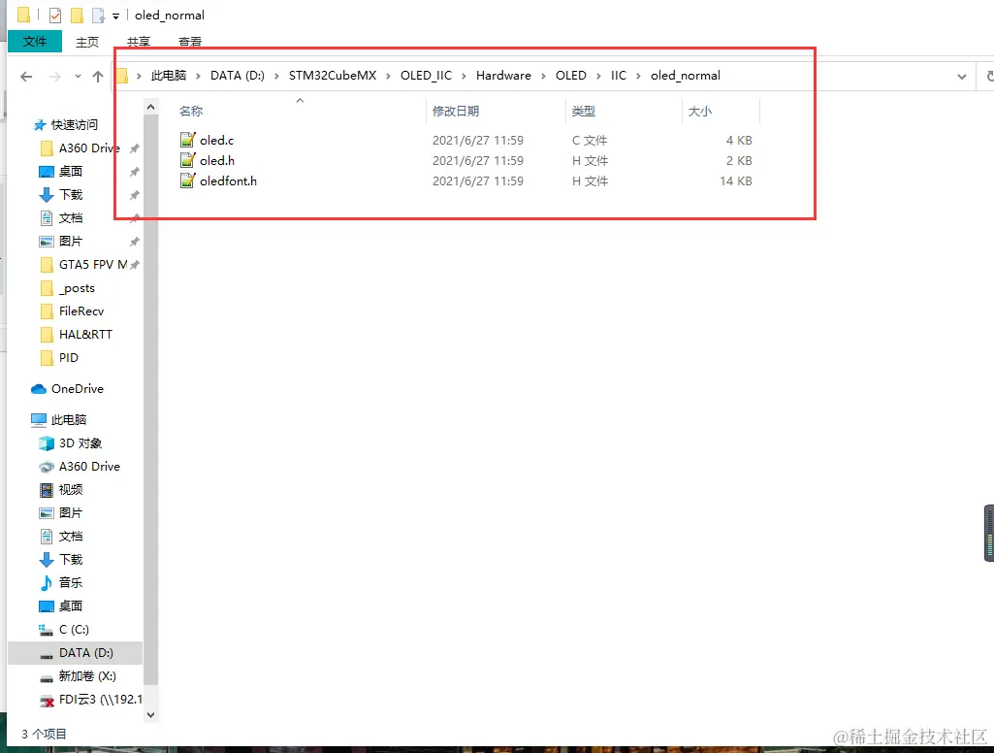Unpin 下载 using its pin icon
The height and width of the screenshot is (753, 994).
click(x=135, y=195)
